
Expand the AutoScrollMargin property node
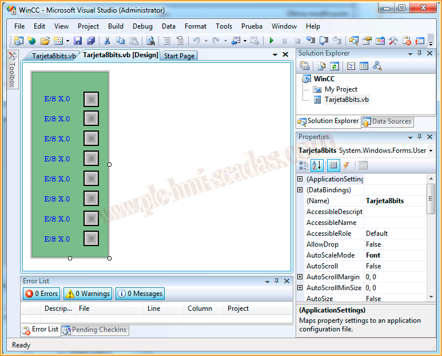(300, 277)
